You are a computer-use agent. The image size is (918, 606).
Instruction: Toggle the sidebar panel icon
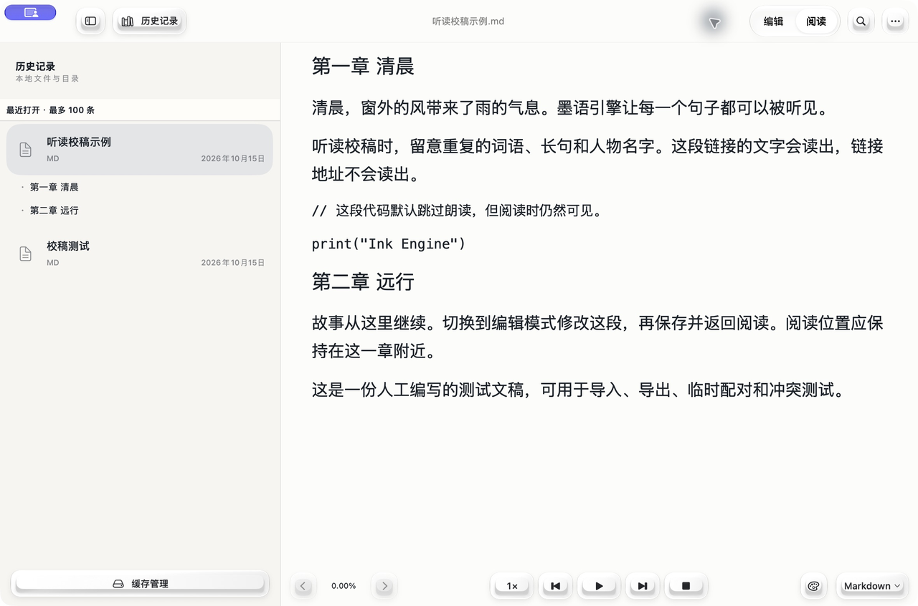pos(90,21)
